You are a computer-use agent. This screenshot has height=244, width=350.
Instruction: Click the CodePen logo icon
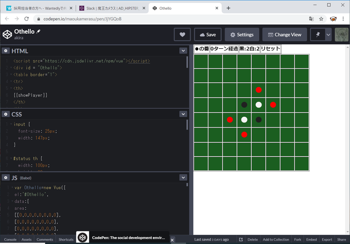7,35
